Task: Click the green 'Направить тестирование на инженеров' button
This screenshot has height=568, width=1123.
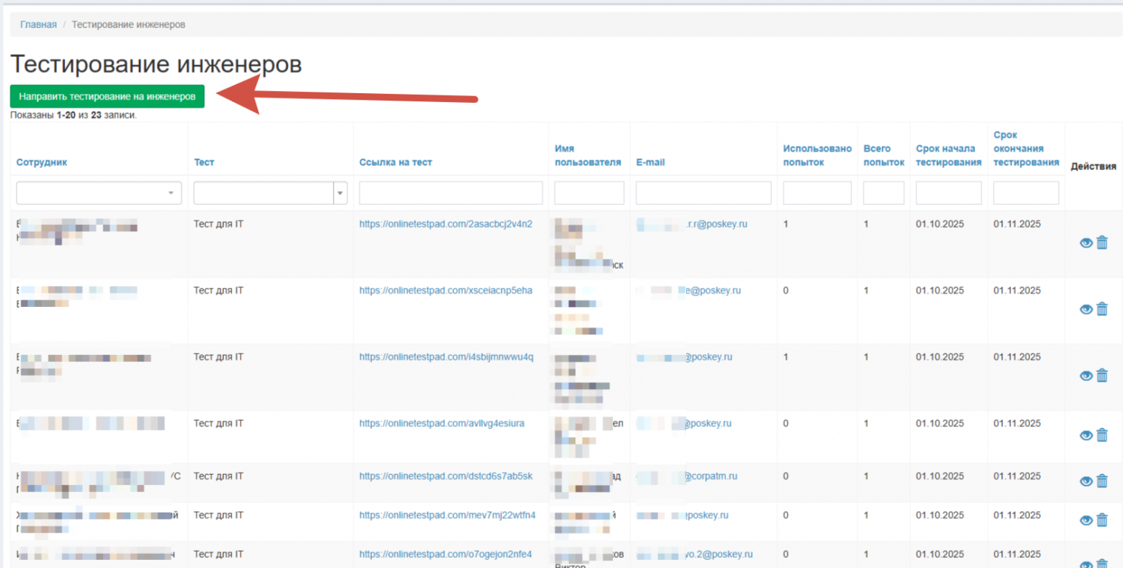Action: pos(107,96)
